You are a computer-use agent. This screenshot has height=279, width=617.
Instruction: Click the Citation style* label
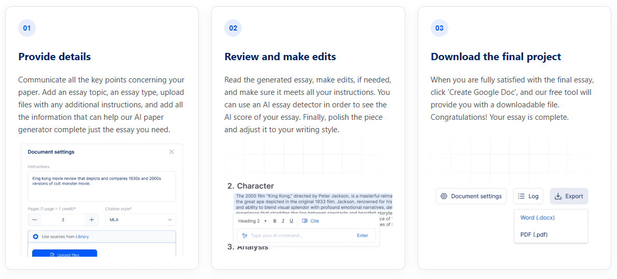(x=118, y=208)
